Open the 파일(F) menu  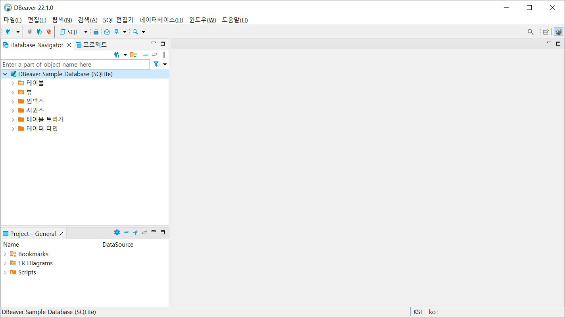[12, 20]
